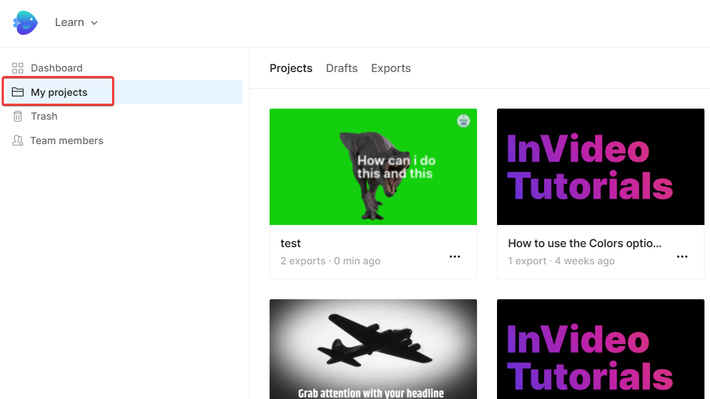Screen dimensions: 710x399
Task: Click the Team members people icon
Action: coord(18,140)
